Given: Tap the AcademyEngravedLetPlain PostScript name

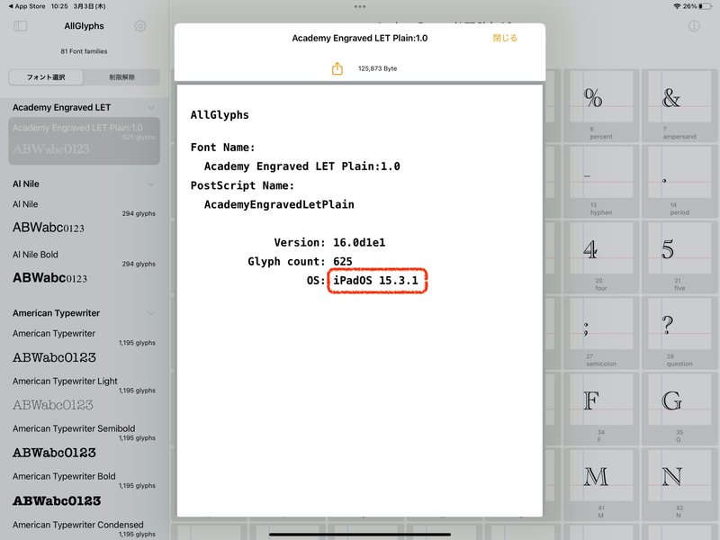Looking at the screenshot, I should 279,204.
